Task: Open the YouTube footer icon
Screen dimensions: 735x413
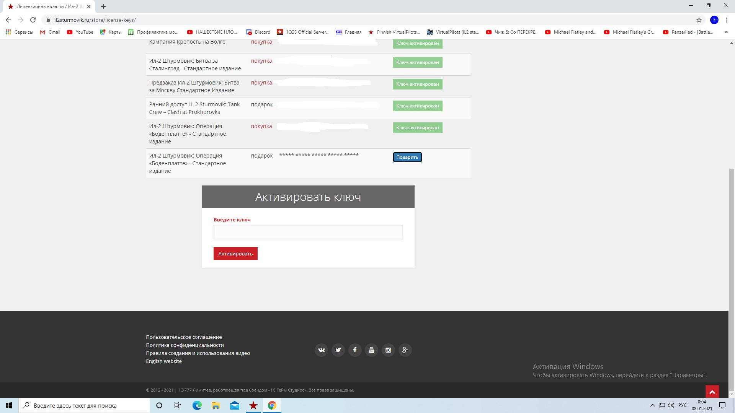Action: pos(371,350)
